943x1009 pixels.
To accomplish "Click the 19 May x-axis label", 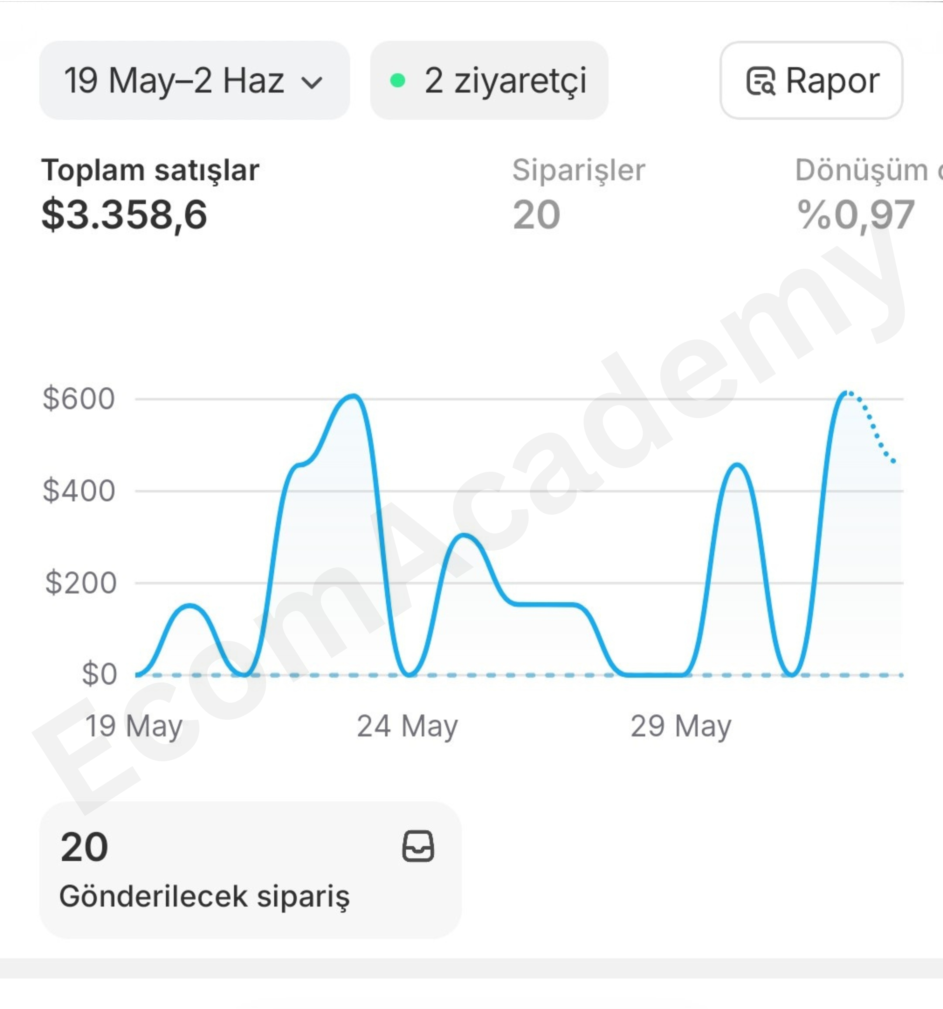I will tap(134, 726).
